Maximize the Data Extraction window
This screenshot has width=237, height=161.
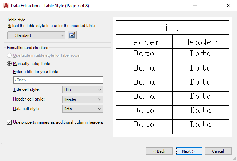212,5
